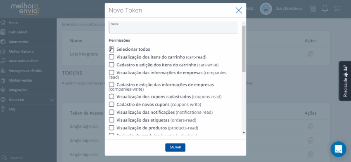The width and height of the screenshot is (351, 162).
Task: Enable the cart-read permission checkbox
Action: (111, 57)
